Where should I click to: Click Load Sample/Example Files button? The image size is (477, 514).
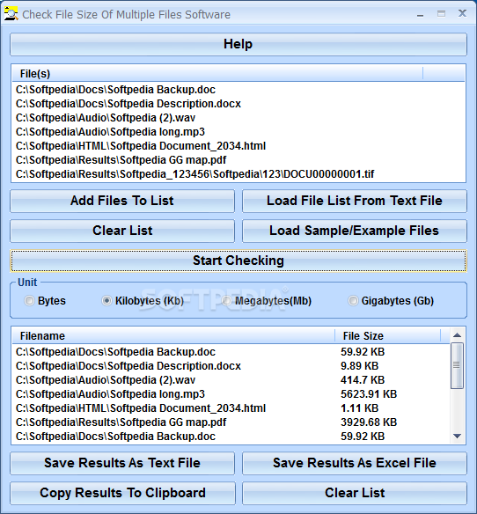[355, 231]
